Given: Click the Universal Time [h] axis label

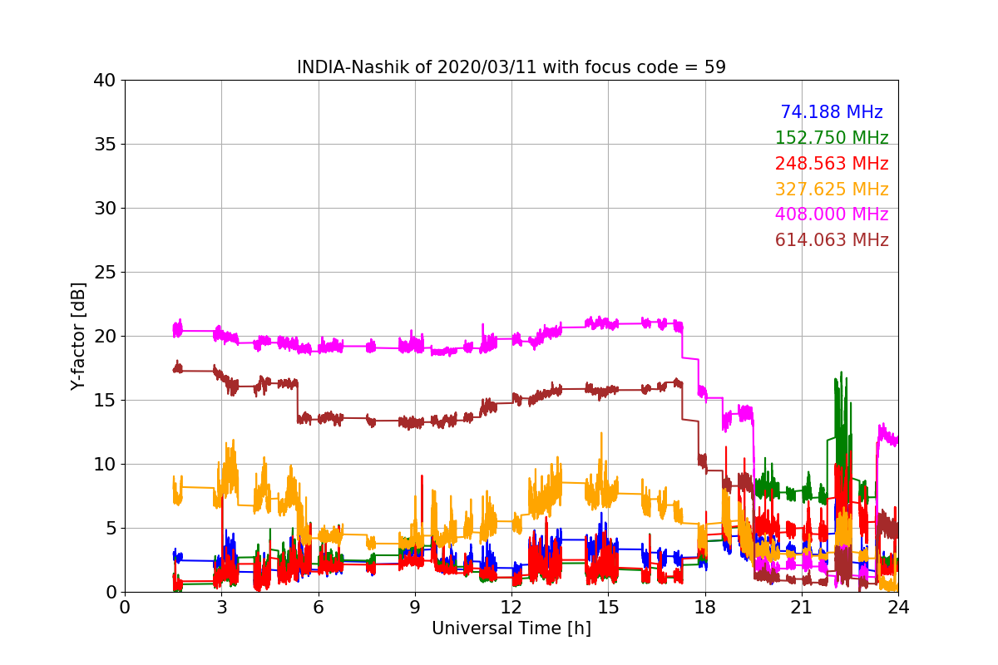Looking at the screenshot, I should [511, 629].
